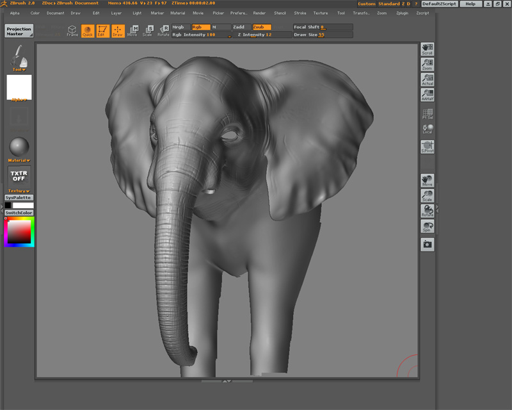The width and height of the screenshot is (512, 410).
Task: Open the Layer menu
Action: pos(116,13)
